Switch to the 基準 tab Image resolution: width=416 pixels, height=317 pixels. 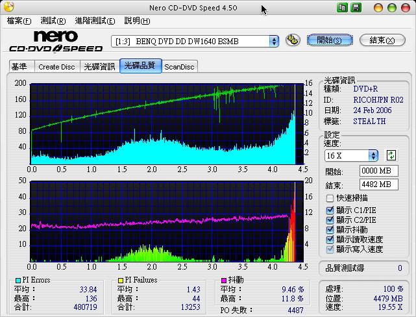coord(21,66)
